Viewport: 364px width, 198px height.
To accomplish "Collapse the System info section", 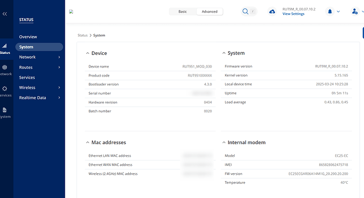I will [224, 53].
